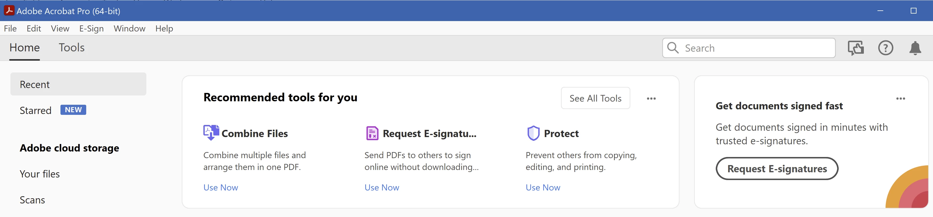
Task: Click the magnifying glass search icon
Action: click(673, 48)
